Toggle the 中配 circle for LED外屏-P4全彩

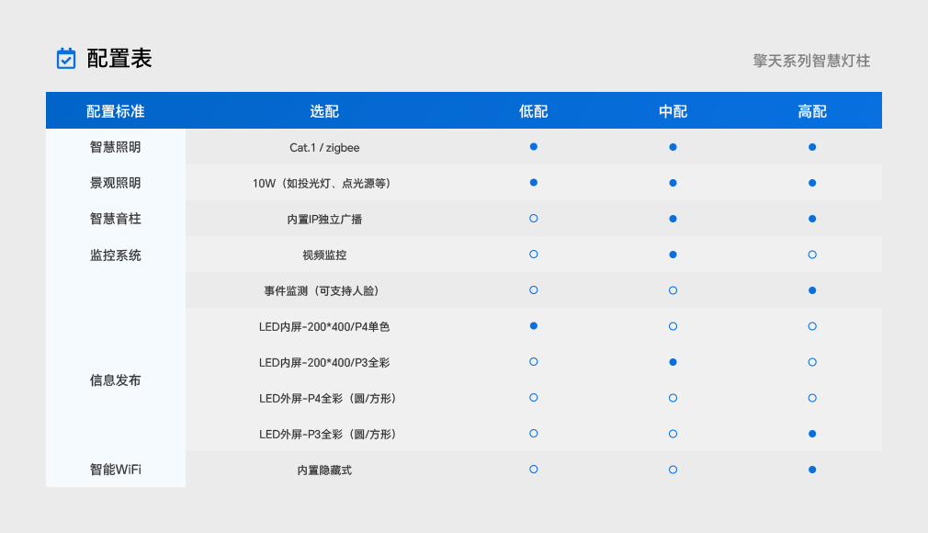tap(673, 398)
